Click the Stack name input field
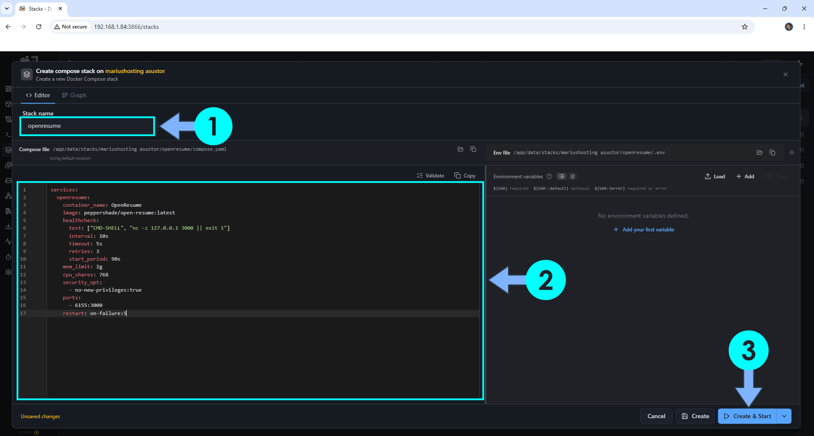The image size is (814, 436). tap(88, 126)
